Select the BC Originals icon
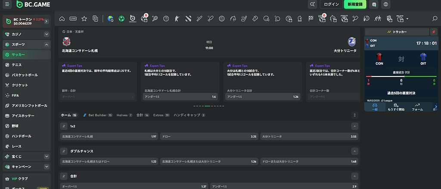The height and width of the screenshot is (189, 441). pos(133,19)
